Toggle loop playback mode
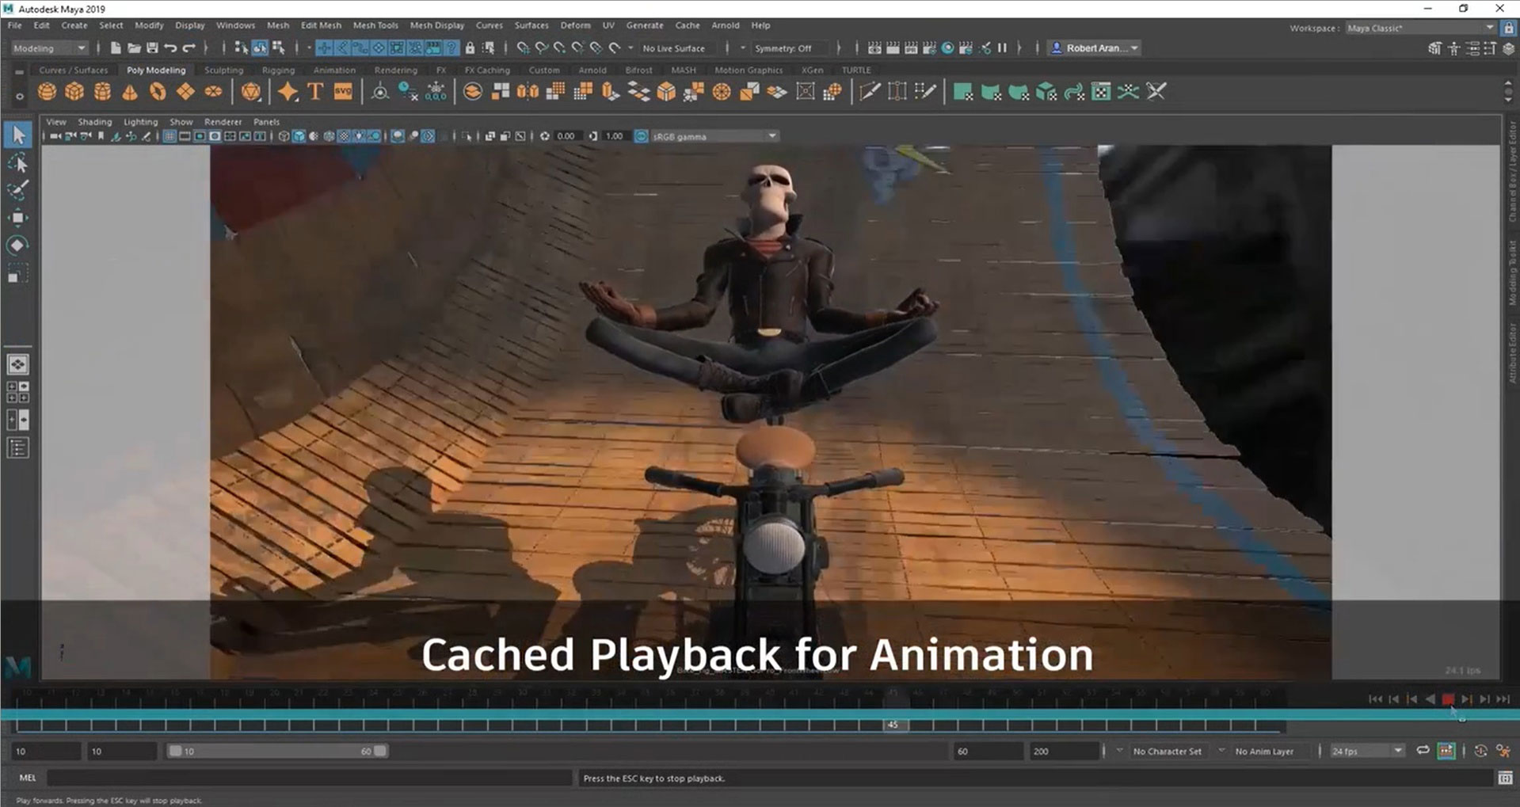Screen dimensions: 1520x807 (x=1423, y=751)
